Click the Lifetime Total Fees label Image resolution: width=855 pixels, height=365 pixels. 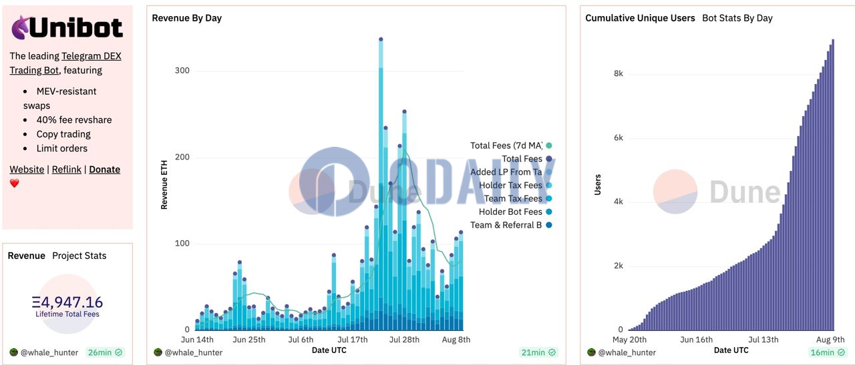point(67,314)
